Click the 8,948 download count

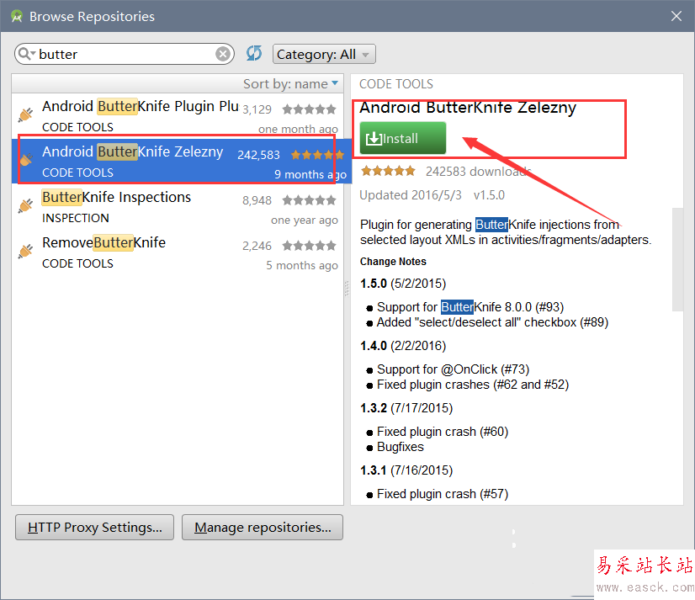[x=257, y=200]
